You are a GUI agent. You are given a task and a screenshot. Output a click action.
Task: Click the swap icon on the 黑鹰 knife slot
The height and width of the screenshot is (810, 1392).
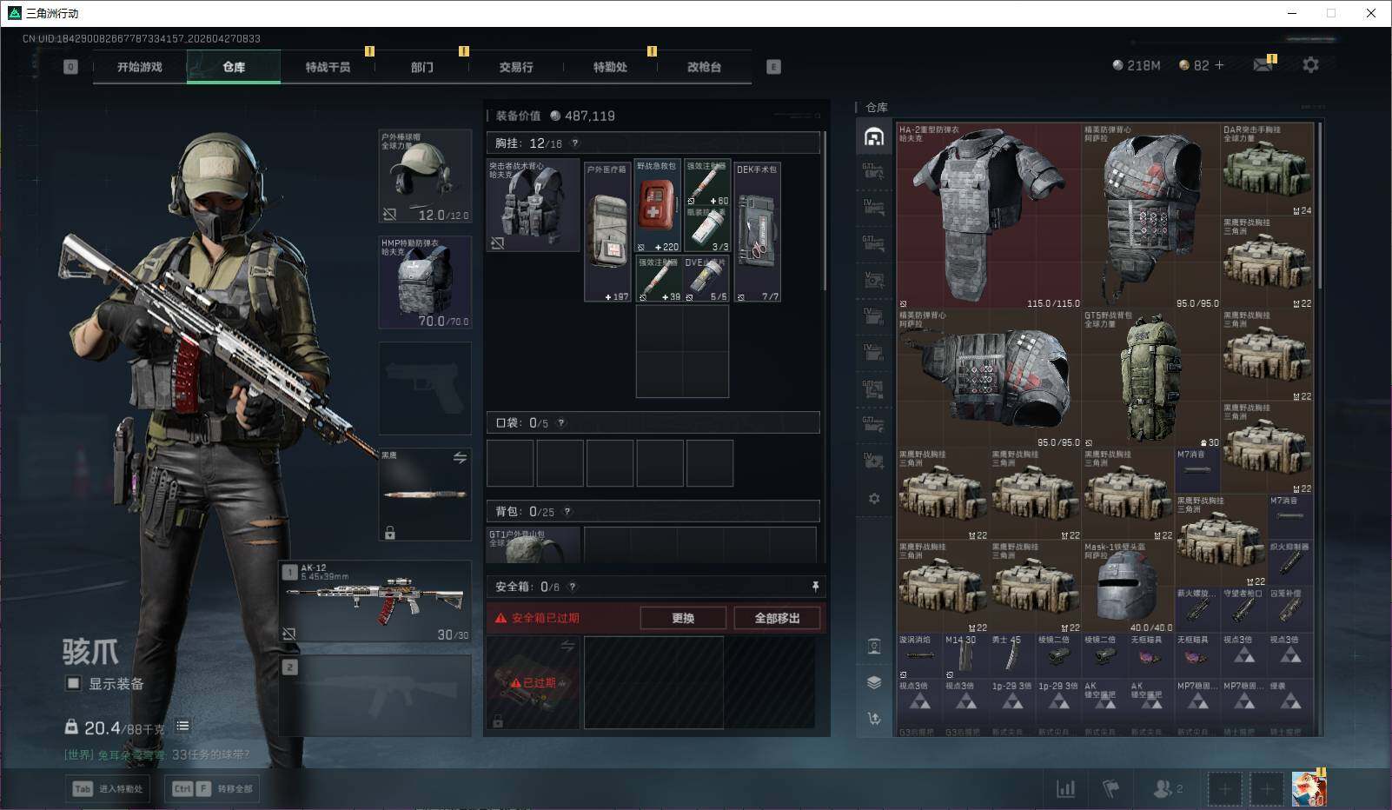[x=460, y=458]
